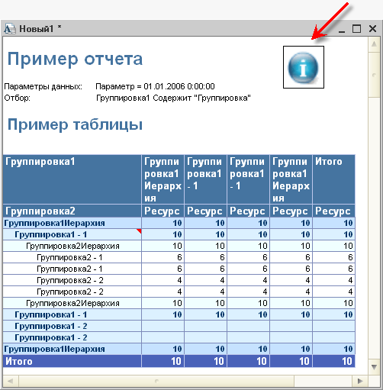Select the "Итого" column header
This screenshot has width=383, height=390.
click(x=333, y=179)
